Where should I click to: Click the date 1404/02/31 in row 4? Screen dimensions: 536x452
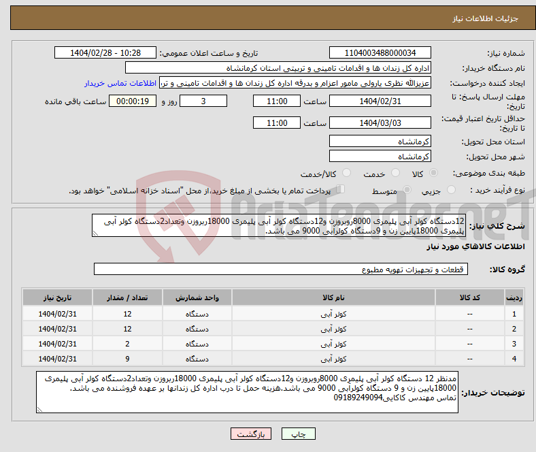click(x=57, y=359)
